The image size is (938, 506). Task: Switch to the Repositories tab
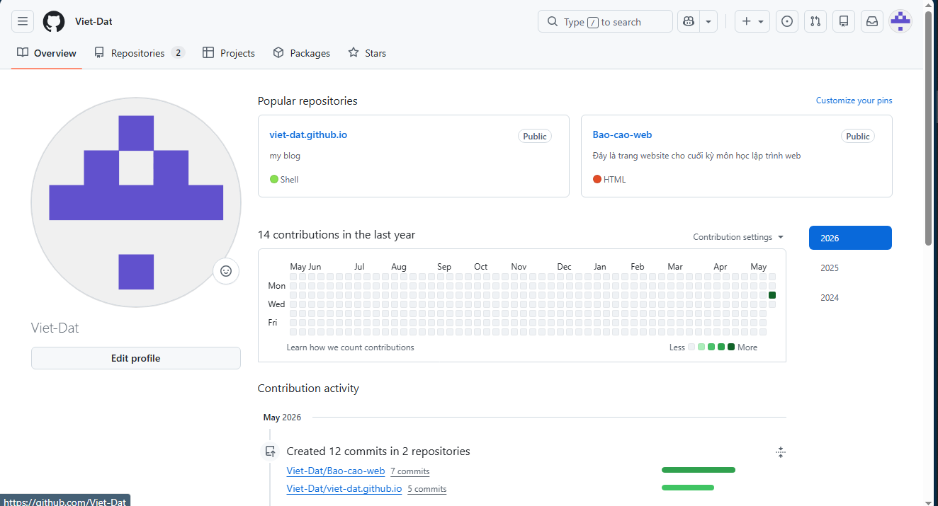139,53
